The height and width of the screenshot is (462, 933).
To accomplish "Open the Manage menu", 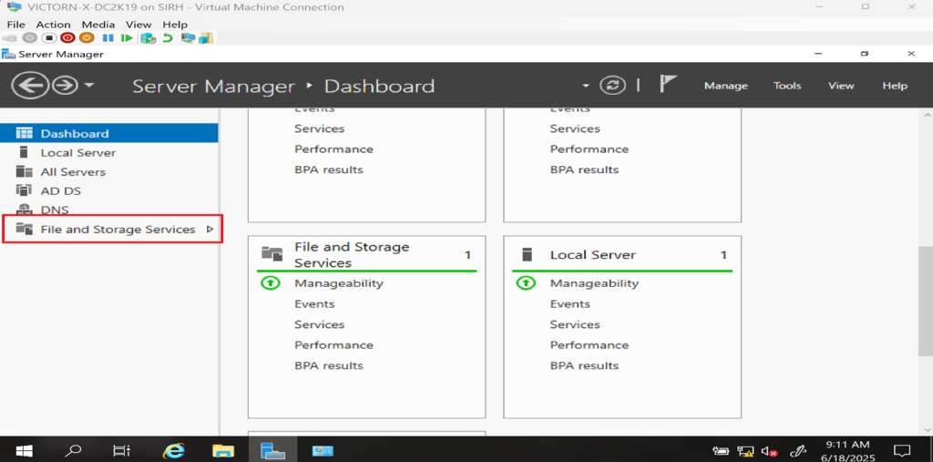I will point(725,86).
